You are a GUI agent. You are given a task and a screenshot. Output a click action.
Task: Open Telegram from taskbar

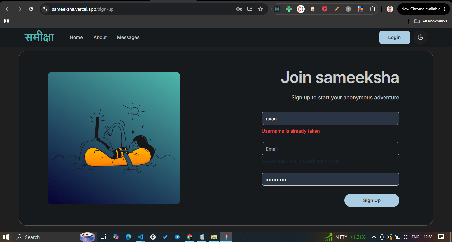[x=177, y=237]
